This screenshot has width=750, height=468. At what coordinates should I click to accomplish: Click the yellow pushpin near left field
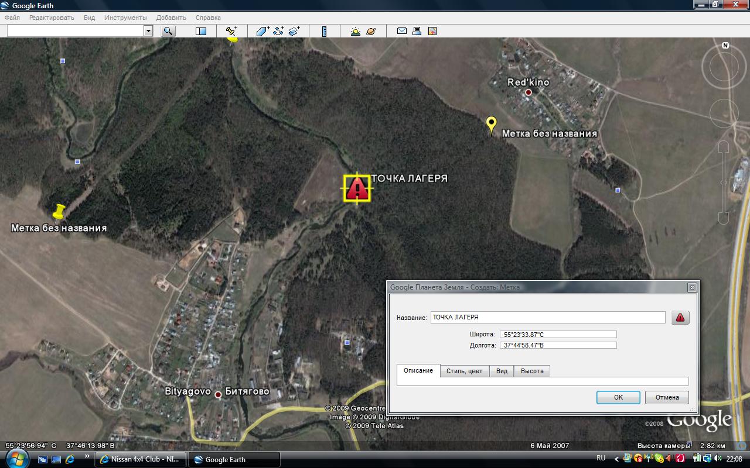click(58, 212)
